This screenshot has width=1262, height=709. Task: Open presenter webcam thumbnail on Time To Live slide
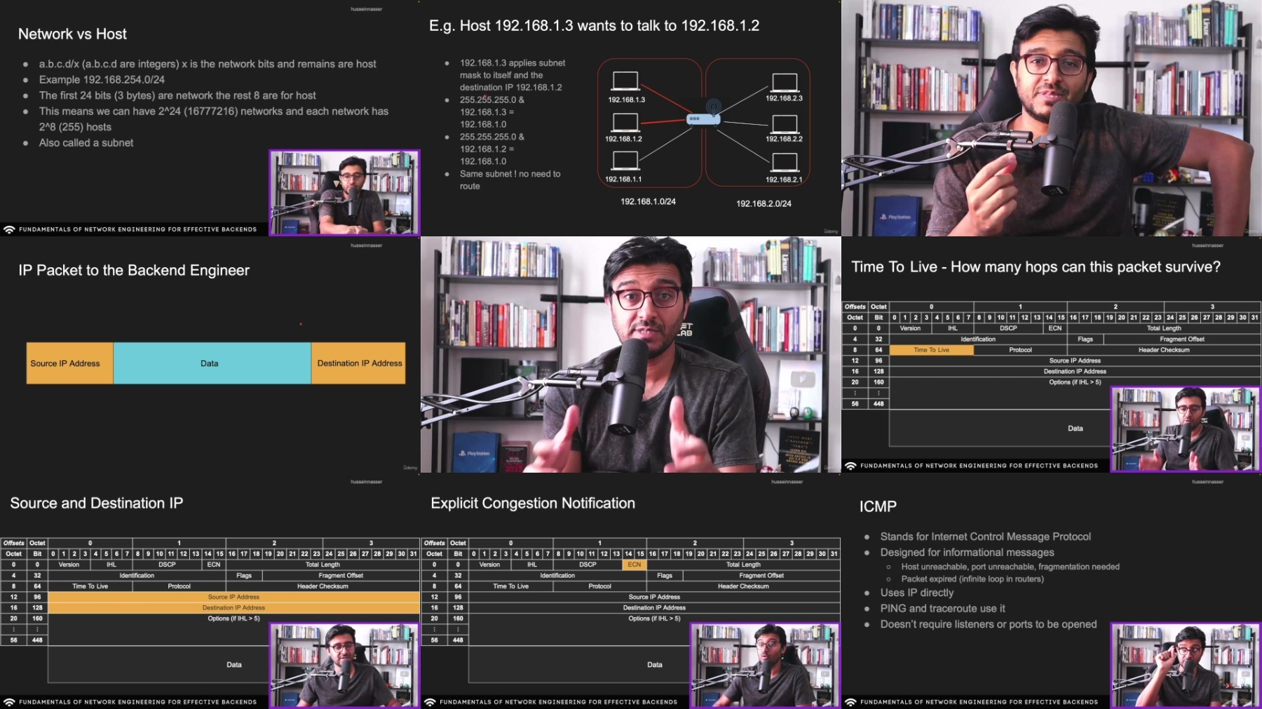pyautogui.click(x=1186, y=428)
